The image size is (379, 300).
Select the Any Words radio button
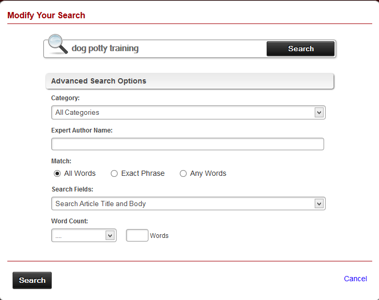tap(183, 173)
